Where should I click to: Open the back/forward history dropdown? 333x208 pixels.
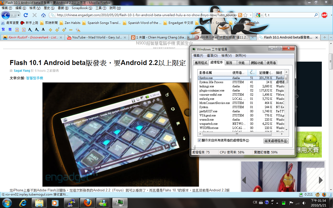[x=18, y=15]
